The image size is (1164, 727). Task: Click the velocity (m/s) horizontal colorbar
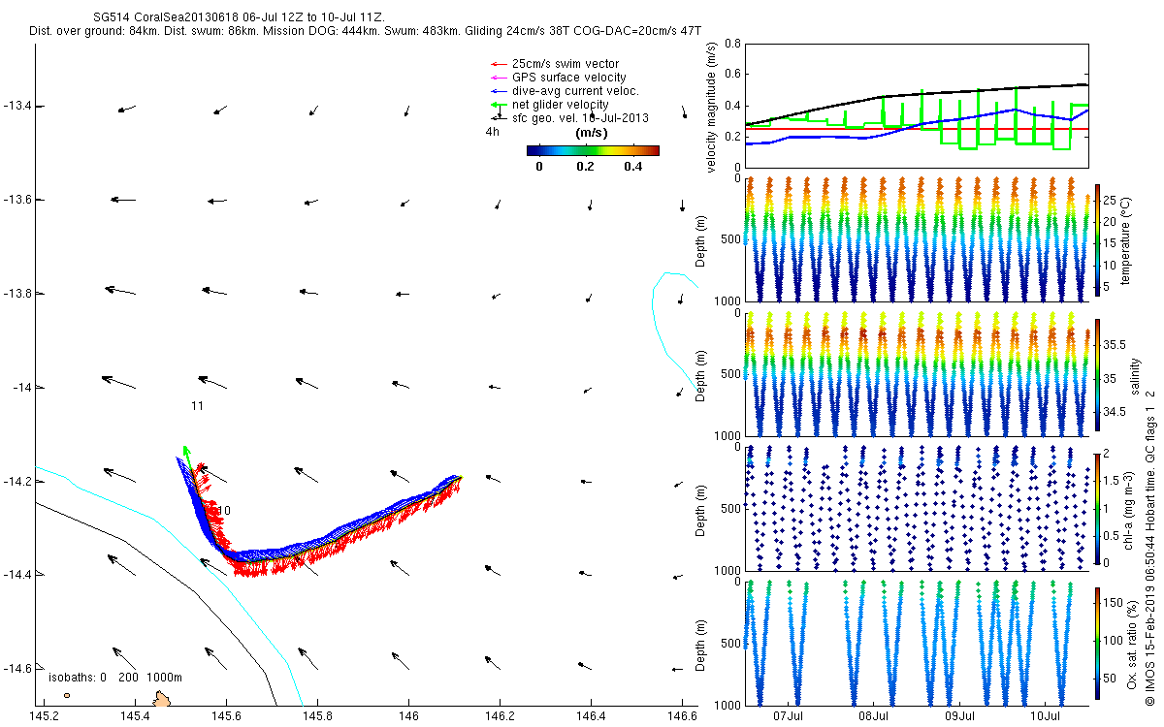(593, 150)
